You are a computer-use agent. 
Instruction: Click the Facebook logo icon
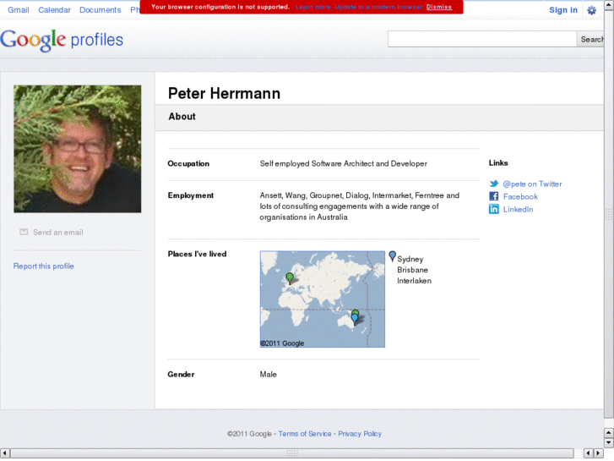point(494,196)
